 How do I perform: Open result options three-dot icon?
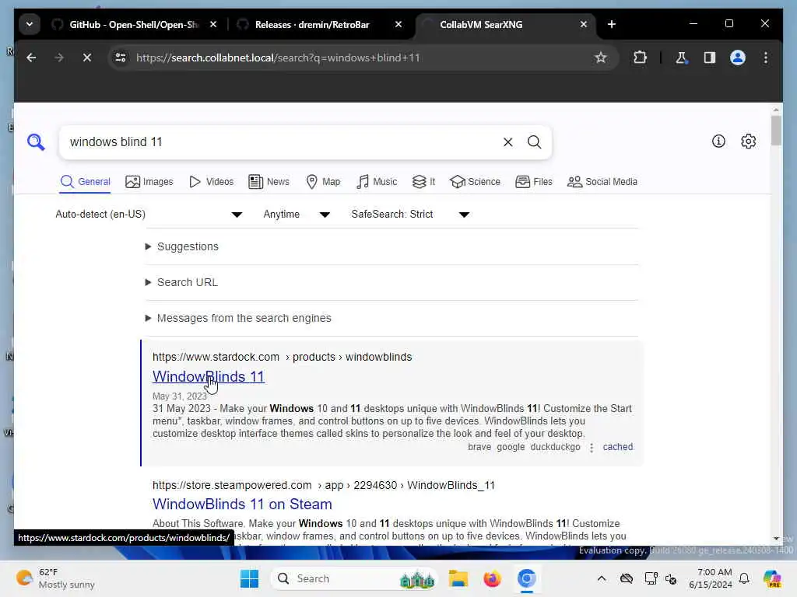pos(592,447)
